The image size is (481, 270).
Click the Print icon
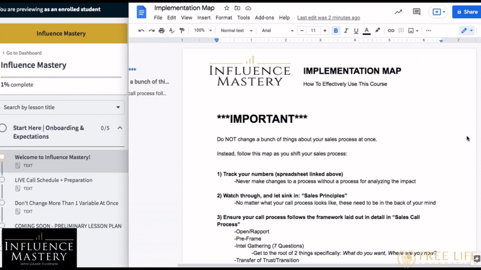[162, 30]
